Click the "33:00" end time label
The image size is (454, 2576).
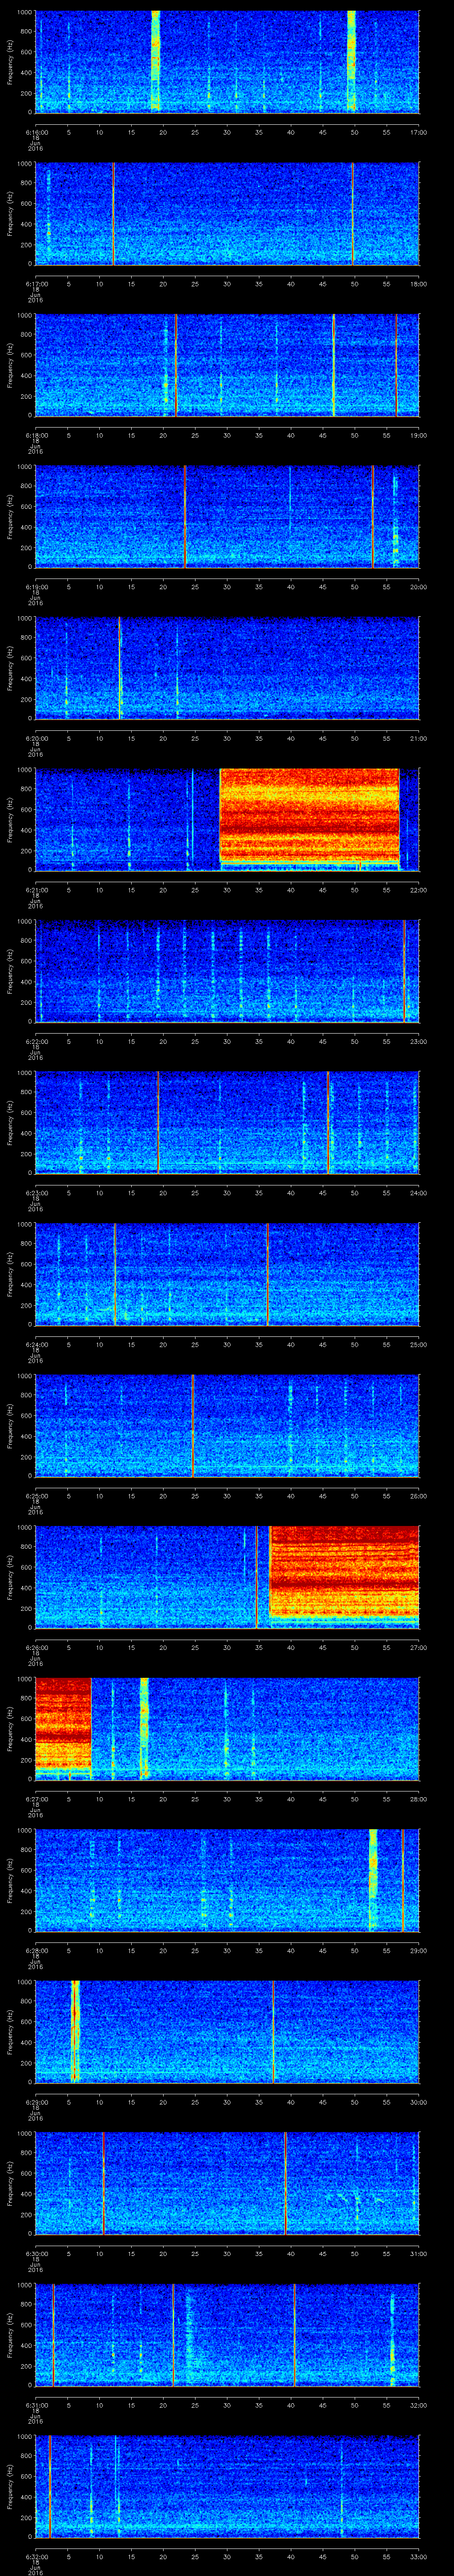(x=418, y=2556)
